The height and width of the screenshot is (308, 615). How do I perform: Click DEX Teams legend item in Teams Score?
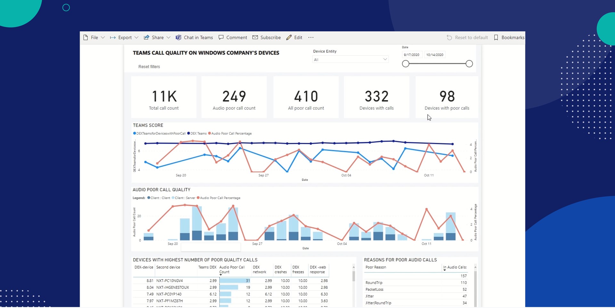[197, 133]
